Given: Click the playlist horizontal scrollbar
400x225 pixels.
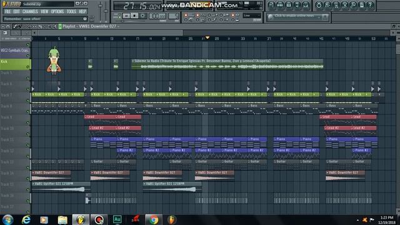Looking at the screenshot, I should [111, 33].
